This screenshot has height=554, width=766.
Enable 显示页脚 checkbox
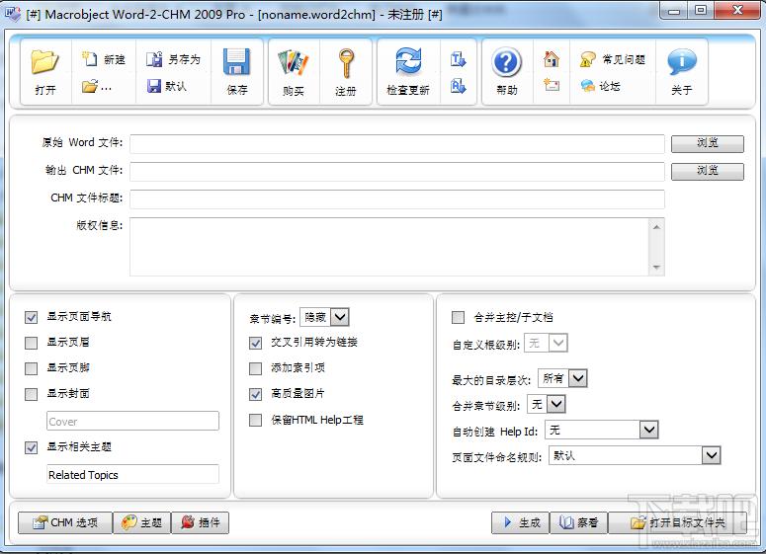click(32, 368)
